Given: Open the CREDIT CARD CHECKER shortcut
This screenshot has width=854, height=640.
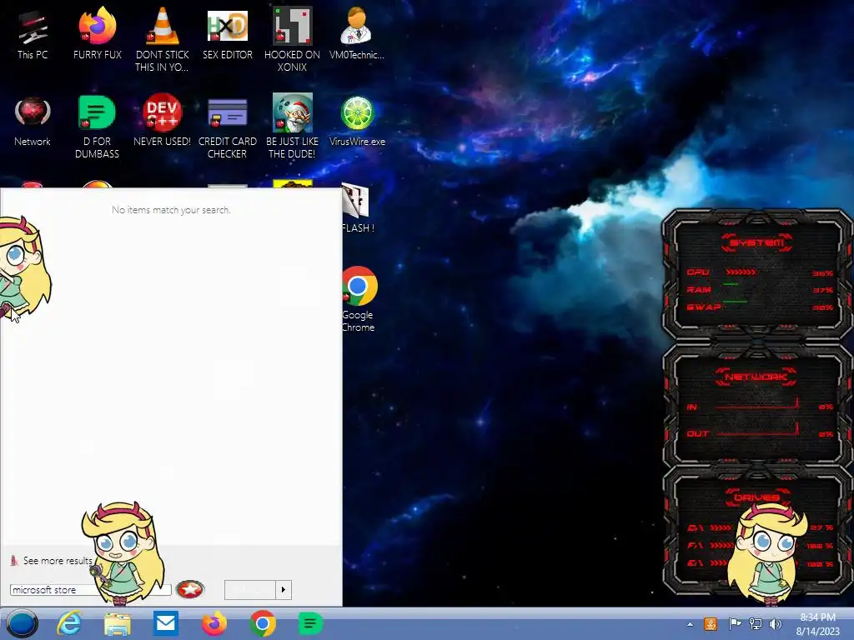Looking at the screenshot, I should tap(227, 127).
